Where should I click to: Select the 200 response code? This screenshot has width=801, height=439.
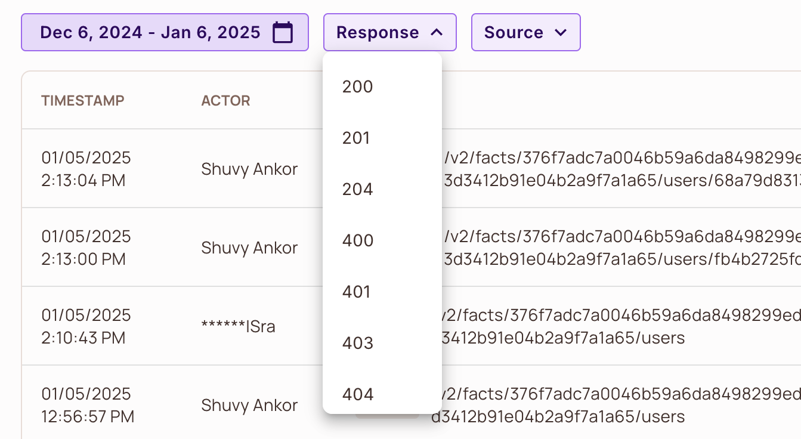358,86
